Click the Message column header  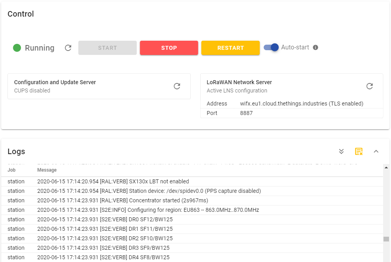tap(47, 170)
